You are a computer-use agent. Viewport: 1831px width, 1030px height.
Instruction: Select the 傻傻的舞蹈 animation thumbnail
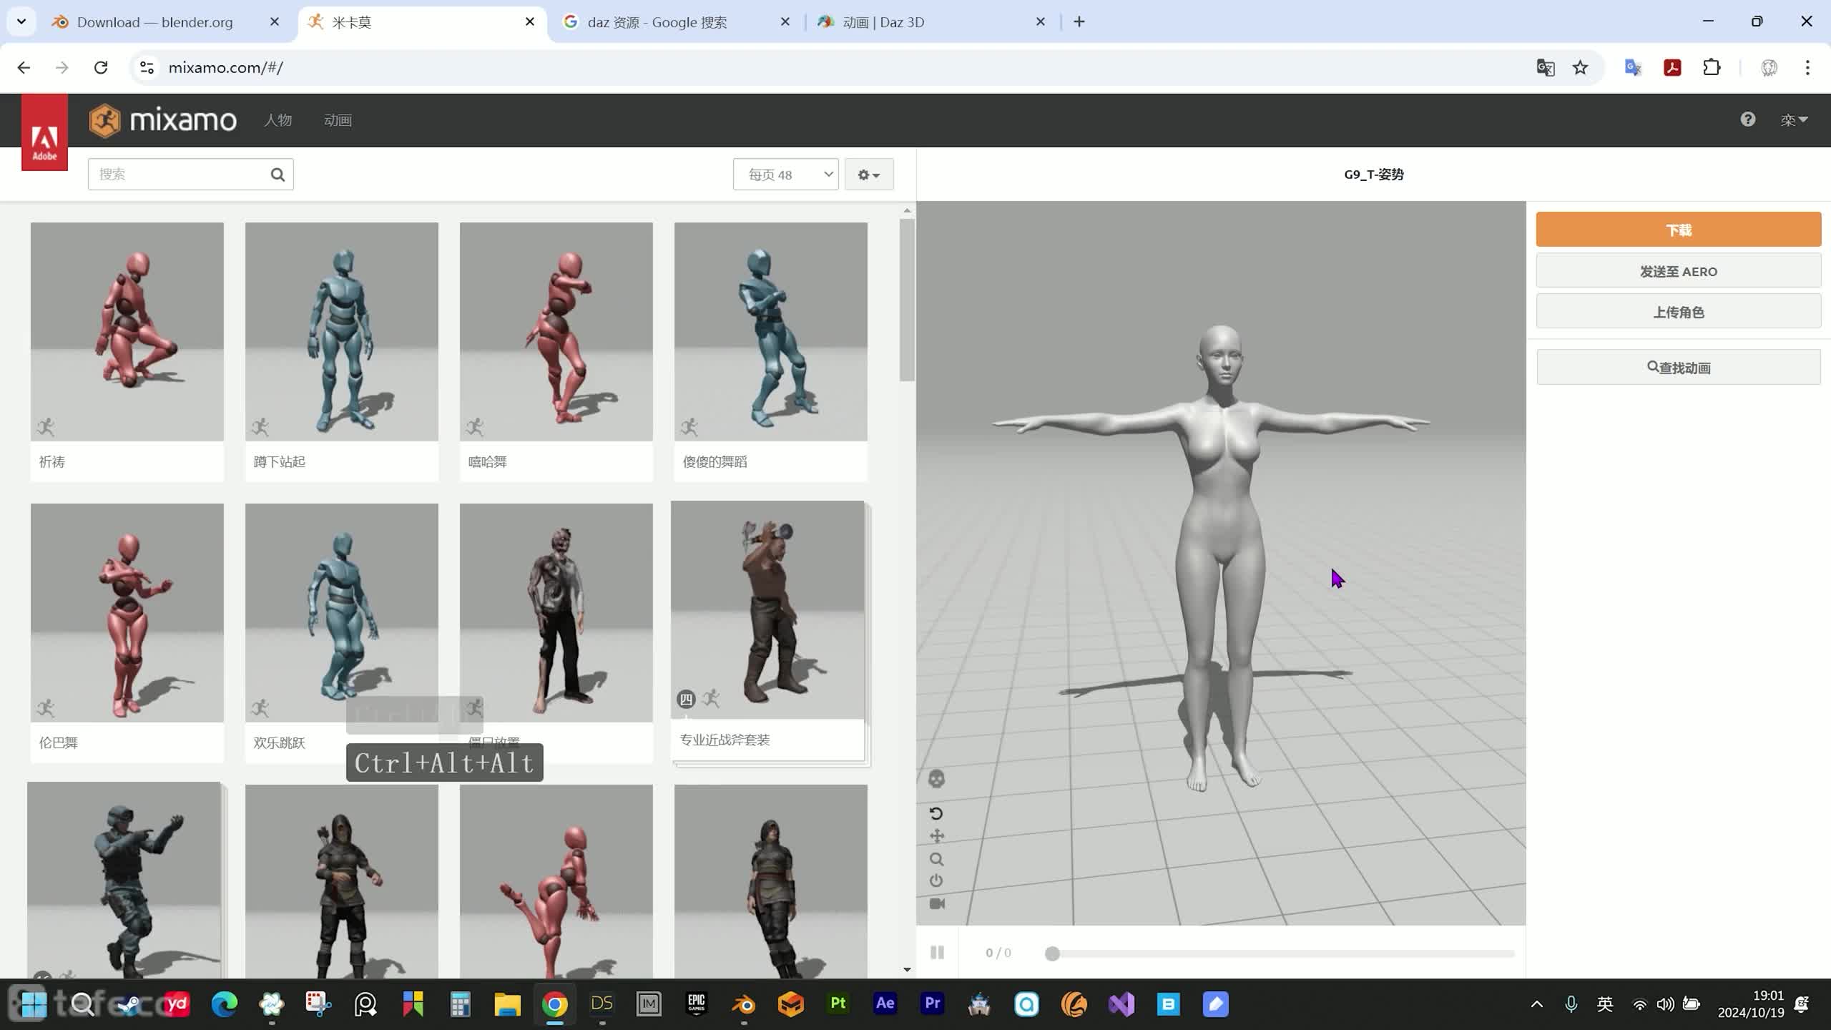point(771,332)
